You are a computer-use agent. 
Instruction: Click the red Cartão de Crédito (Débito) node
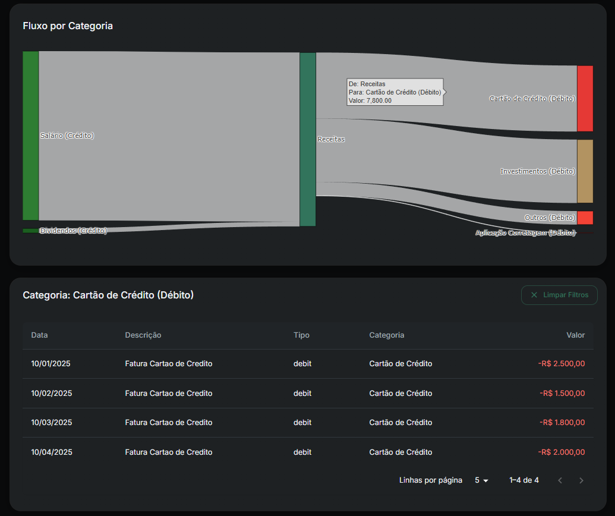(585, 98)
